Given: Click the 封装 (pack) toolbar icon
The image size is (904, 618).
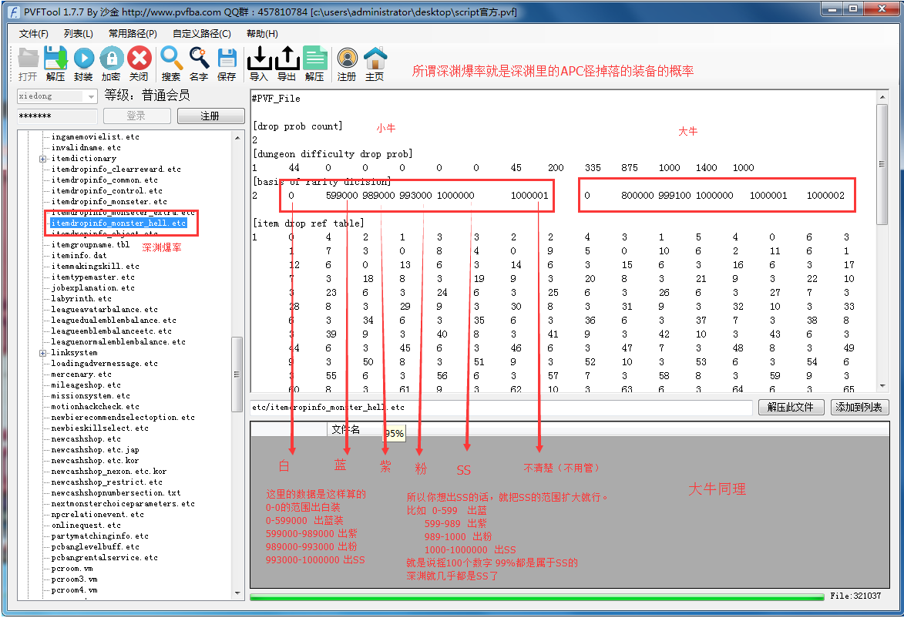Looking at the screenshot, I should pos(83,62).
